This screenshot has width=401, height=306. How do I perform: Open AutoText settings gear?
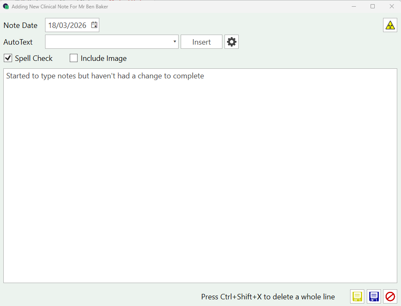click(232, 42)
